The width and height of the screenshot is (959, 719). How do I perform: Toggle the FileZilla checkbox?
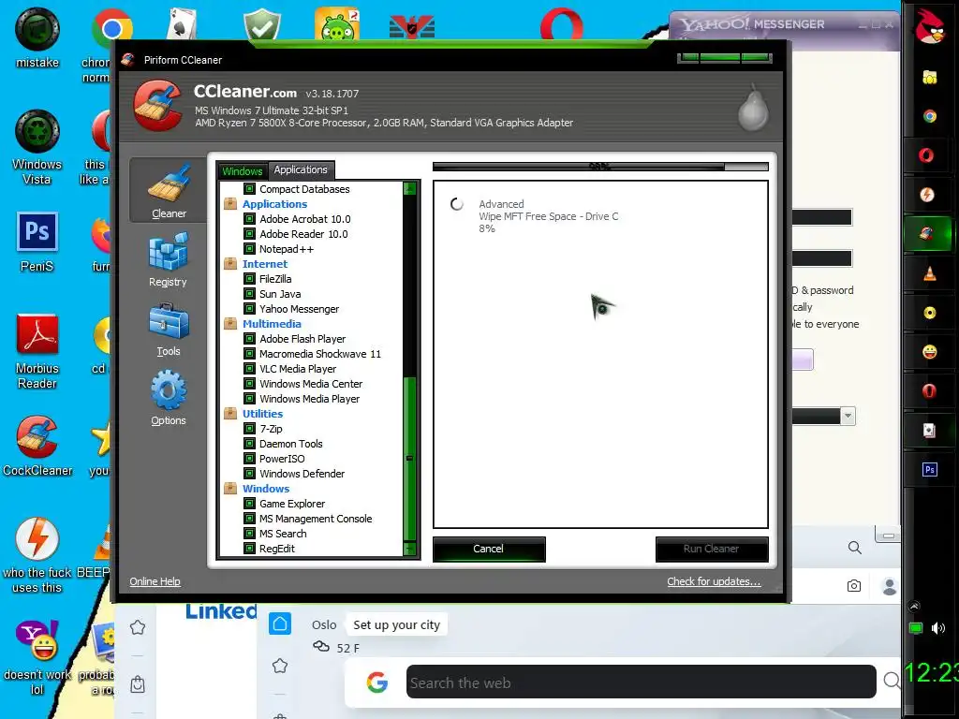[x=249, y=279]
